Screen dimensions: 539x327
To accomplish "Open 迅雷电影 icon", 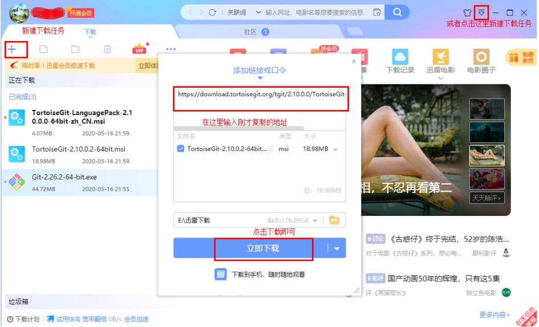I will (x=441, y=57).
